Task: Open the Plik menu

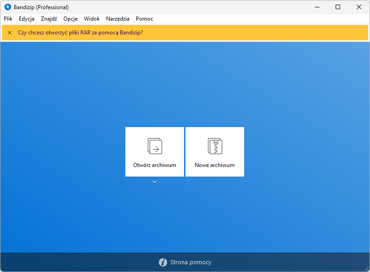Action: (8, 19)
